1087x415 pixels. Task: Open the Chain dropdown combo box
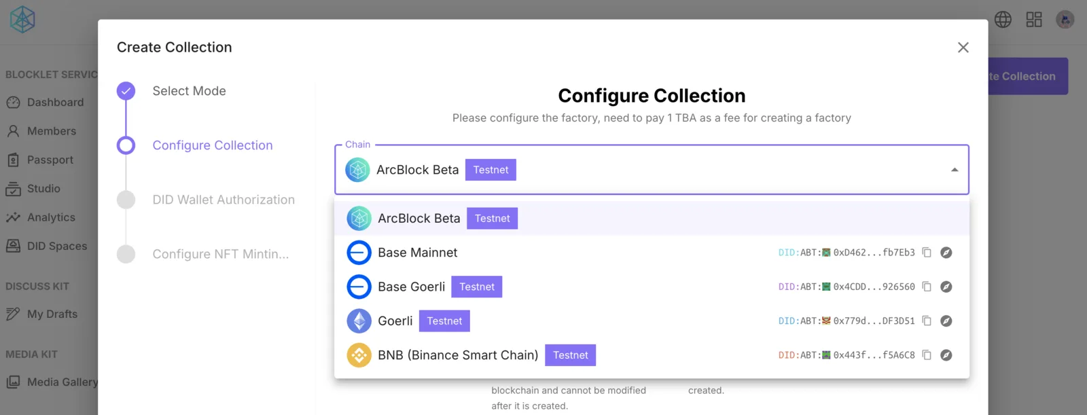[652, 170]
